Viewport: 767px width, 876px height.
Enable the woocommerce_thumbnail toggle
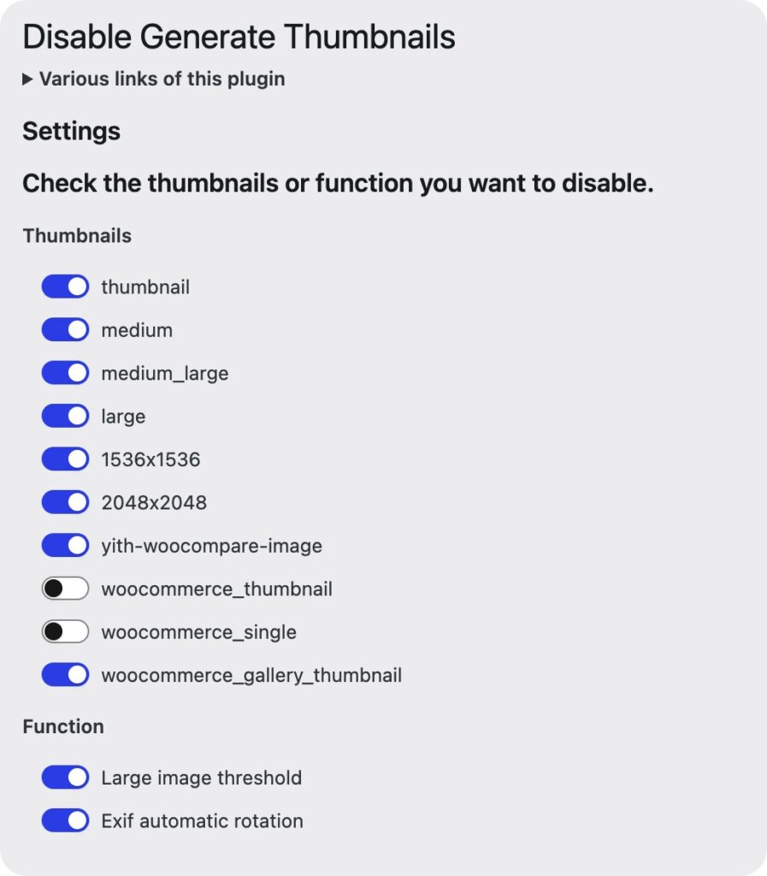pos(65,589)
